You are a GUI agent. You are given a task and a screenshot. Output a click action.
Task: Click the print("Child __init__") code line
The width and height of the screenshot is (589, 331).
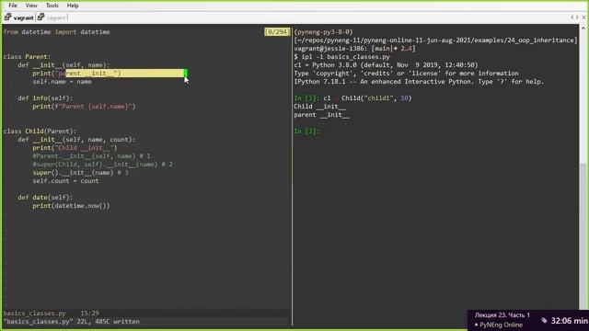(x=75, y=147)
